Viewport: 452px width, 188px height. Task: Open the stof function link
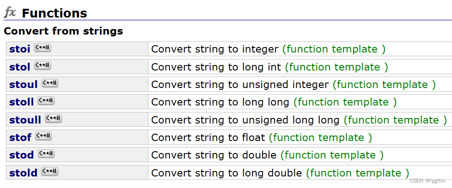(x=20, y=137)
